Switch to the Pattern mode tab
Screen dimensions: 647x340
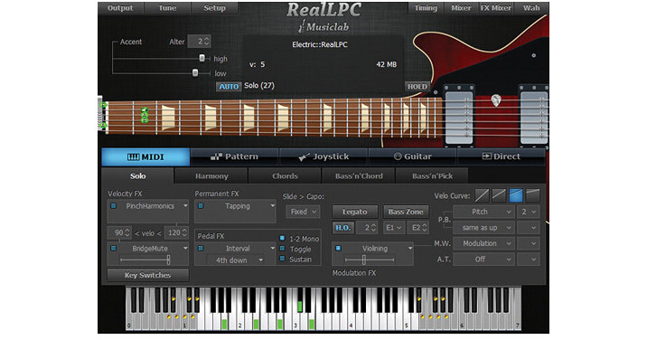coord(234,157)
